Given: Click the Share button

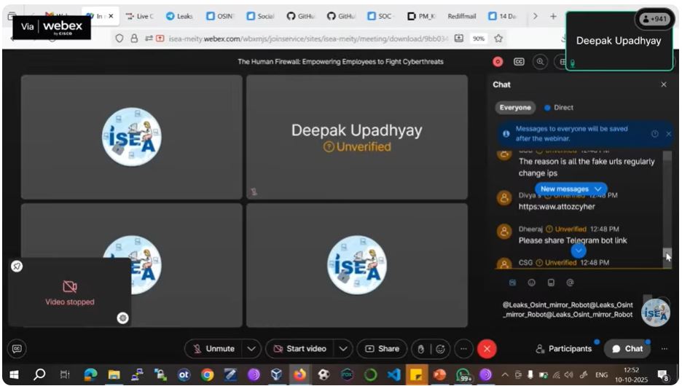Looking at the screenshot, I should point(382,349).
